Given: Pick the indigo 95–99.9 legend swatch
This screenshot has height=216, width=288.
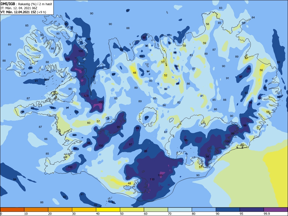Looking at the screenshot, I should (x=252, y=210).
